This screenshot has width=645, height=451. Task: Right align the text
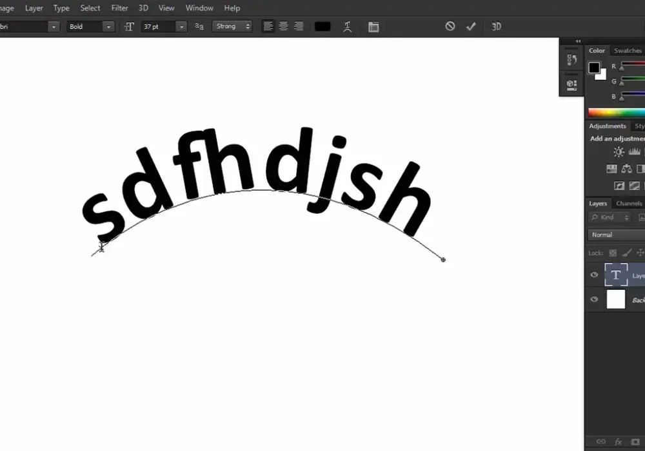[x=299, y=26]
